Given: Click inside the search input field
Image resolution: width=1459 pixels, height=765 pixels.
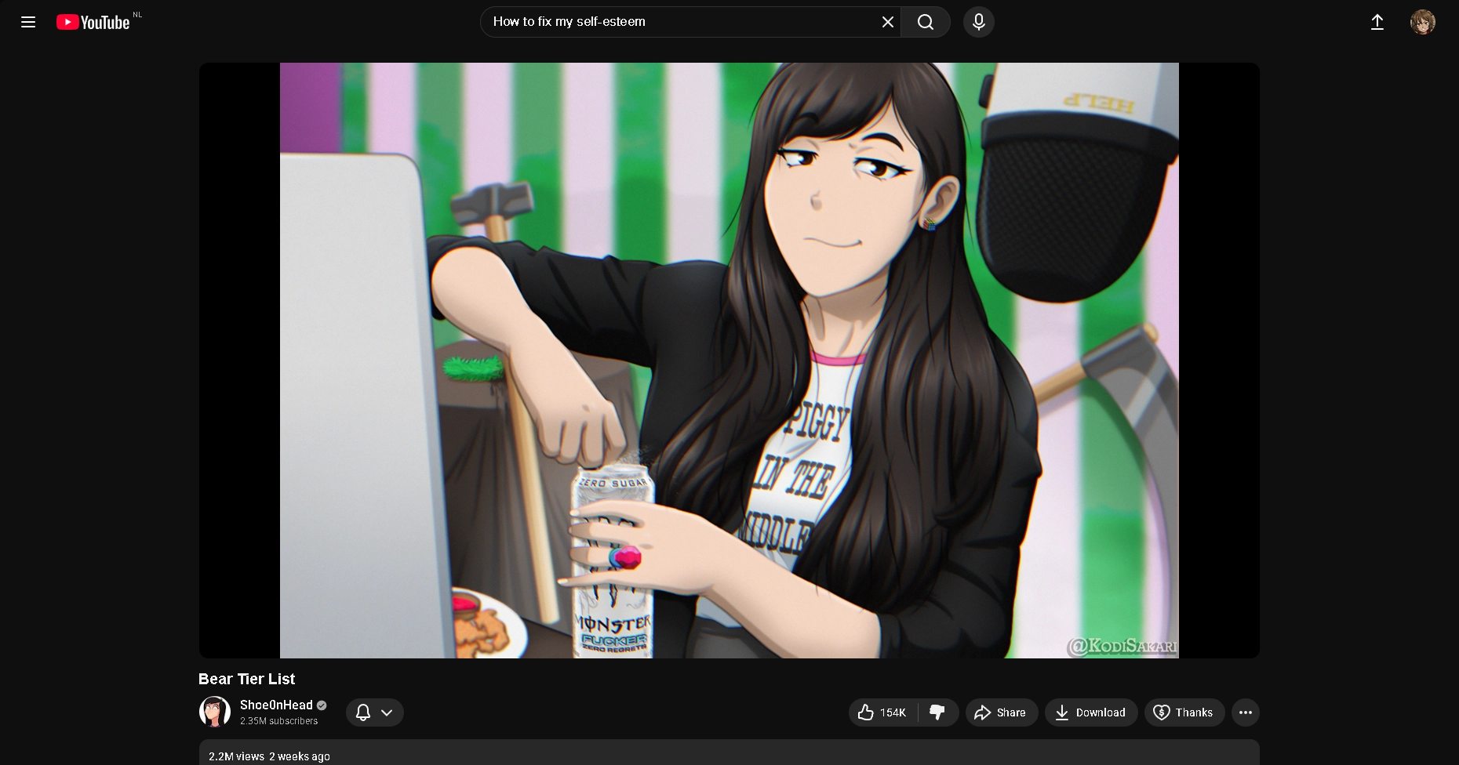Looking at the screenshot, I should pos(675,22).
